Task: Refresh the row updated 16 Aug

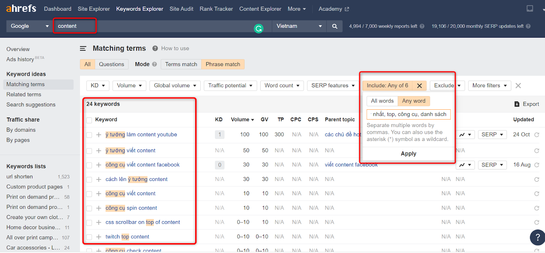Action: click(x=537, y=165)
